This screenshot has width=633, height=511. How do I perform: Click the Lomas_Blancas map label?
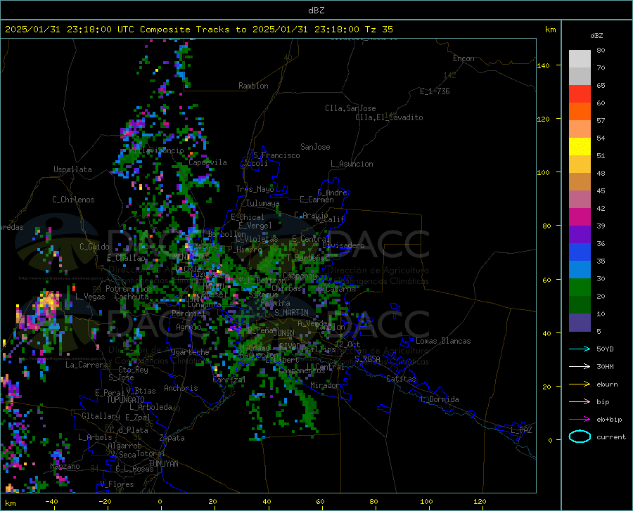click(x=443, y=341)
